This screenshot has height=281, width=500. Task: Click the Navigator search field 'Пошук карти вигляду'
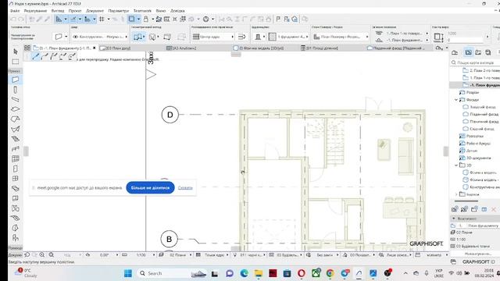(475, 62)
